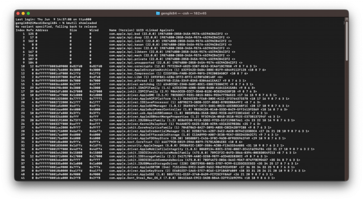363x200 pixels.
Task: Click the 'com.apple.driver.KernelRelayHost' entry
Action: point(138,124)
